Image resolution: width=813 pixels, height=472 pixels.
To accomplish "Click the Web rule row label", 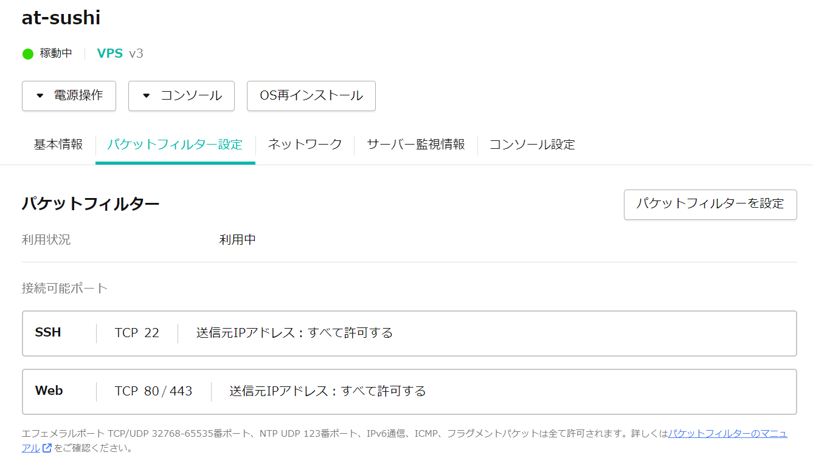I will pyautogui.click(x=49, y=391).
